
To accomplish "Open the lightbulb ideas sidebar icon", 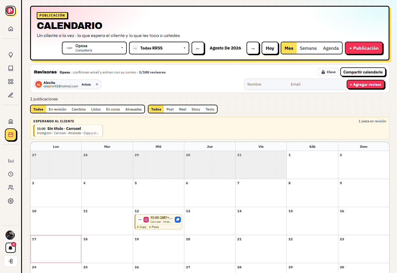I will 11,55.
